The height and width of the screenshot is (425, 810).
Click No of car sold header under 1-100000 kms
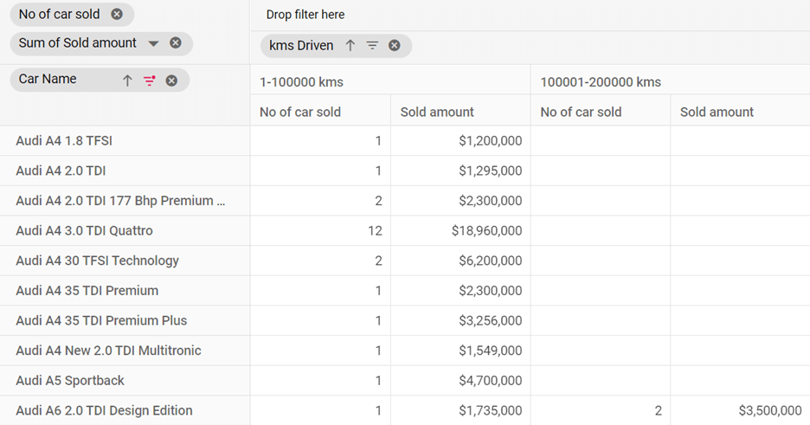320,112
